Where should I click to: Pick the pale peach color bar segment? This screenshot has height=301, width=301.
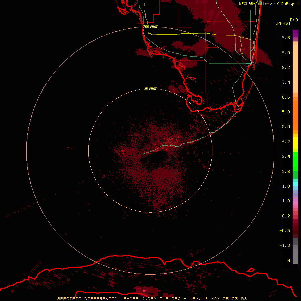coord(295,69)
